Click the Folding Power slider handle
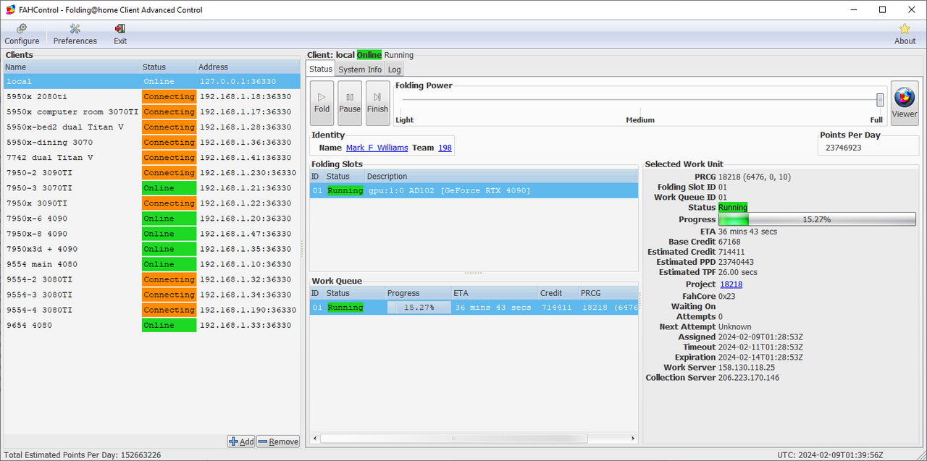Screen dimensions: 927x461 [x=880, y=100]
